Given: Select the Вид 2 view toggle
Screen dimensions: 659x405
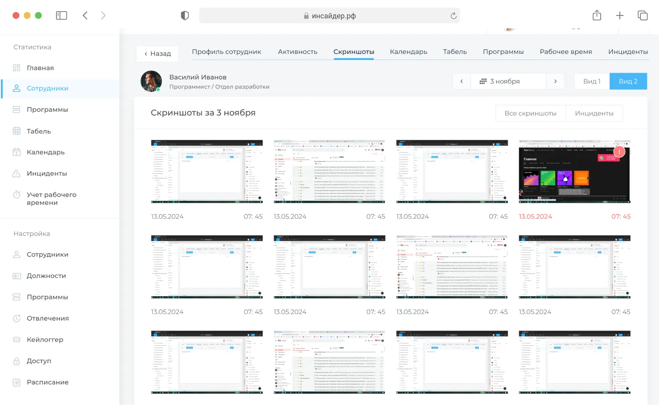Looking at the screenshot, I should (x=628, y=81).
